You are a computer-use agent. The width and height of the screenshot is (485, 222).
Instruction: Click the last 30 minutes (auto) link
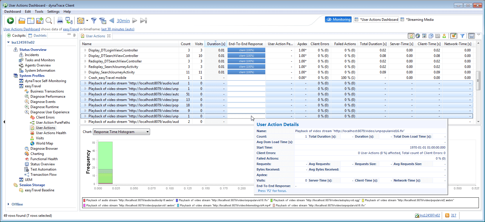(x=118, y=29)
